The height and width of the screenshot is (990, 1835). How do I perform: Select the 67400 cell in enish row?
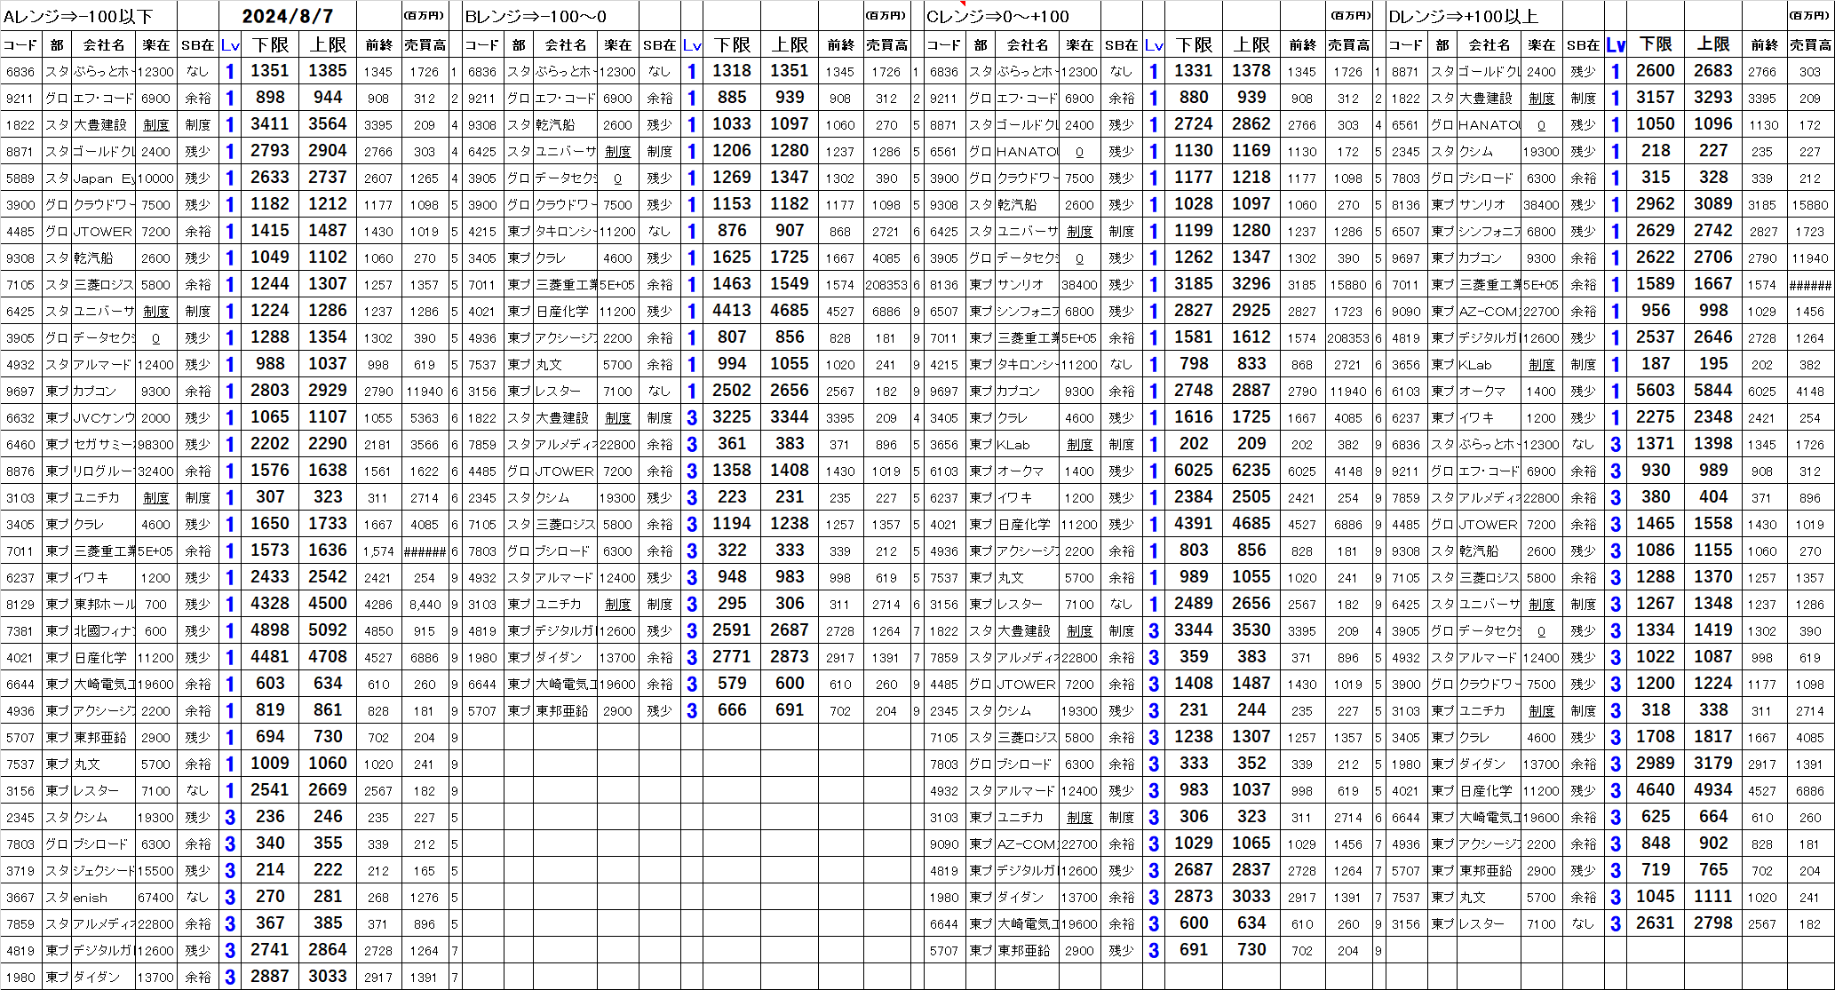(x=155, y=898)
